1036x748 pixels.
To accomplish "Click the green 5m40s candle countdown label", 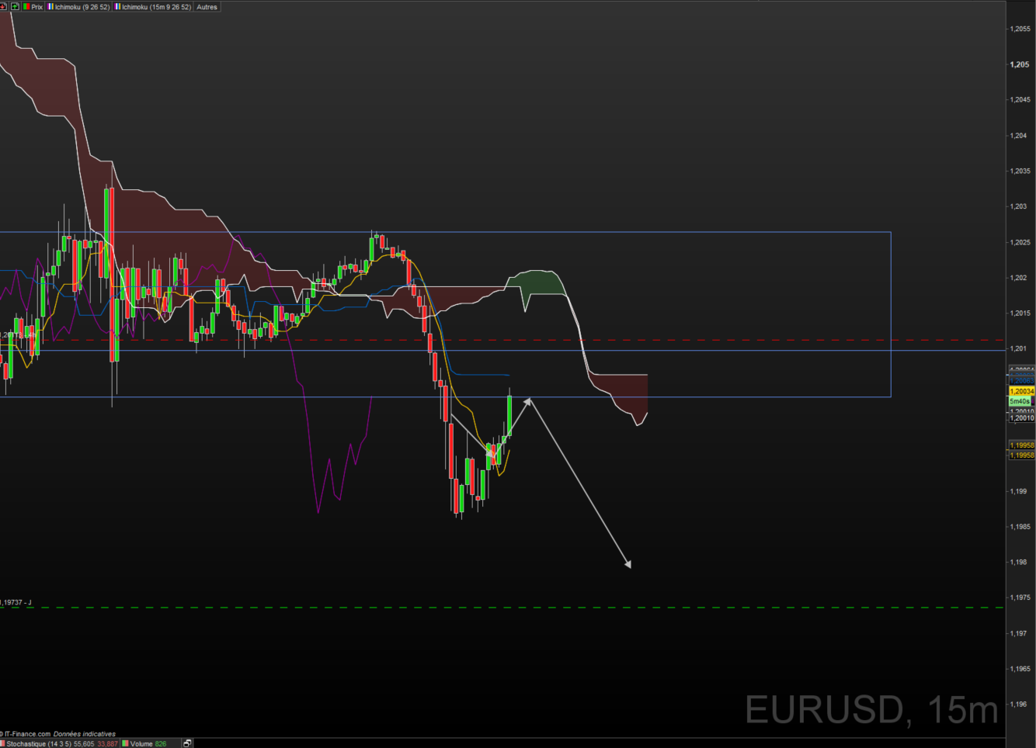I will tap(1020, 401).
